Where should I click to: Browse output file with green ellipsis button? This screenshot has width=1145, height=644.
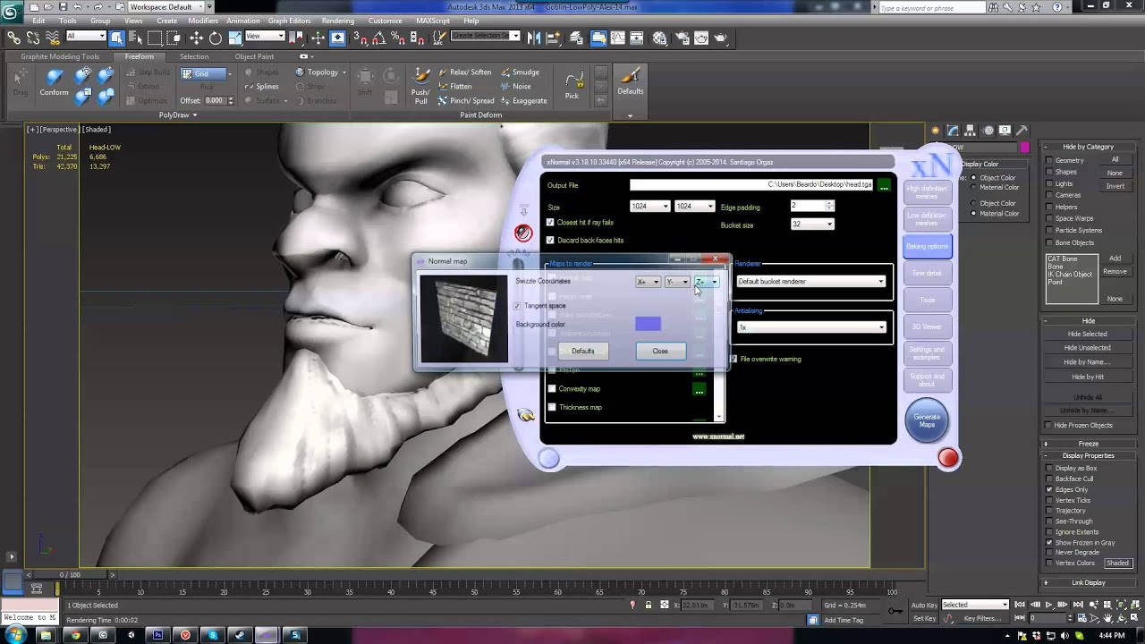884,185
